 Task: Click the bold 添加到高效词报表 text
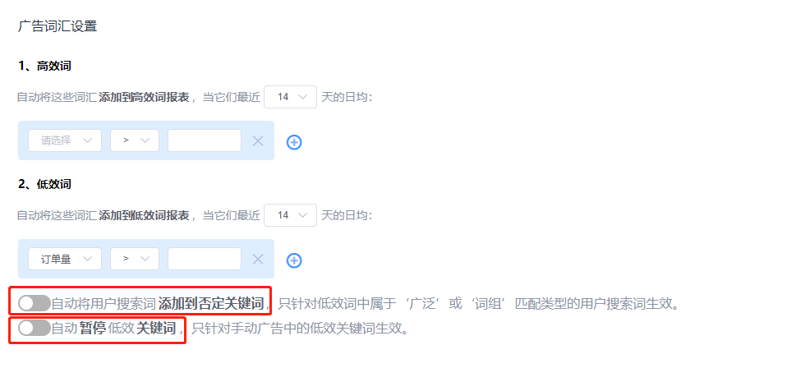coord(144,97)
